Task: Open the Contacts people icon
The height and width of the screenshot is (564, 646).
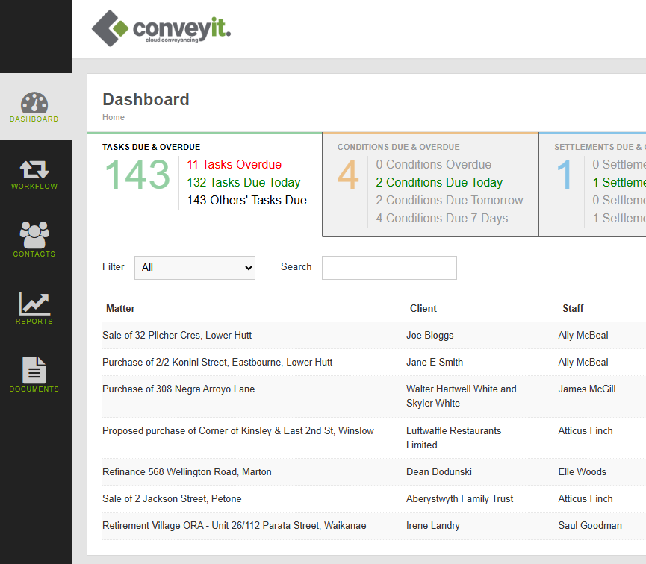Action: click(x=34, y=235)
